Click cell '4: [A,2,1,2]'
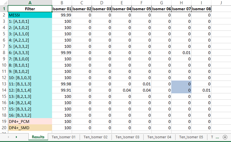Viewport: 231px width, 142px height. (30, 40)
